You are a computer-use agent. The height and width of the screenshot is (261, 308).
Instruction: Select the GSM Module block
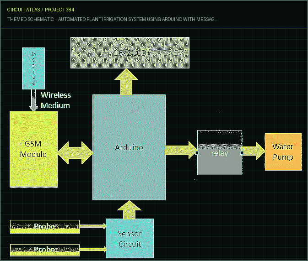(33, 149)
